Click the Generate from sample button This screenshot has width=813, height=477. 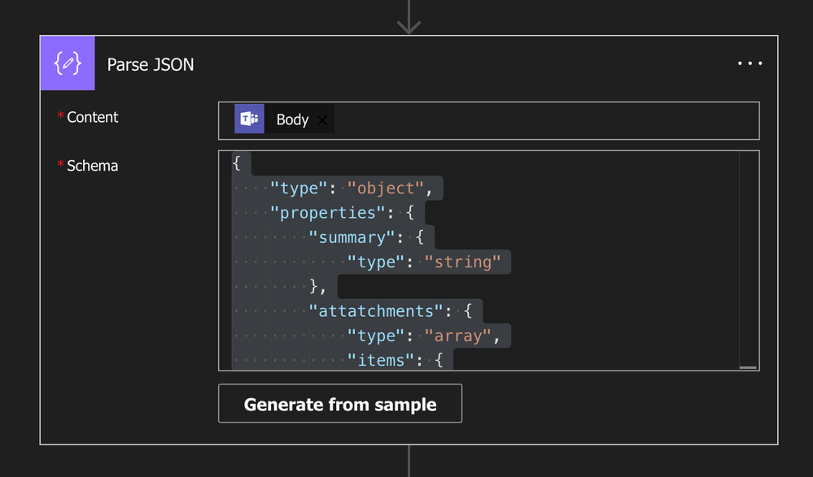click(340, 403)
